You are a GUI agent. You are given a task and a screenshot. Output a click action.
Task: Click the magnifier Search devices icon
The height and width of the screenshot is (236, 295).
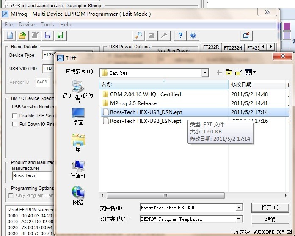[138, 35]
